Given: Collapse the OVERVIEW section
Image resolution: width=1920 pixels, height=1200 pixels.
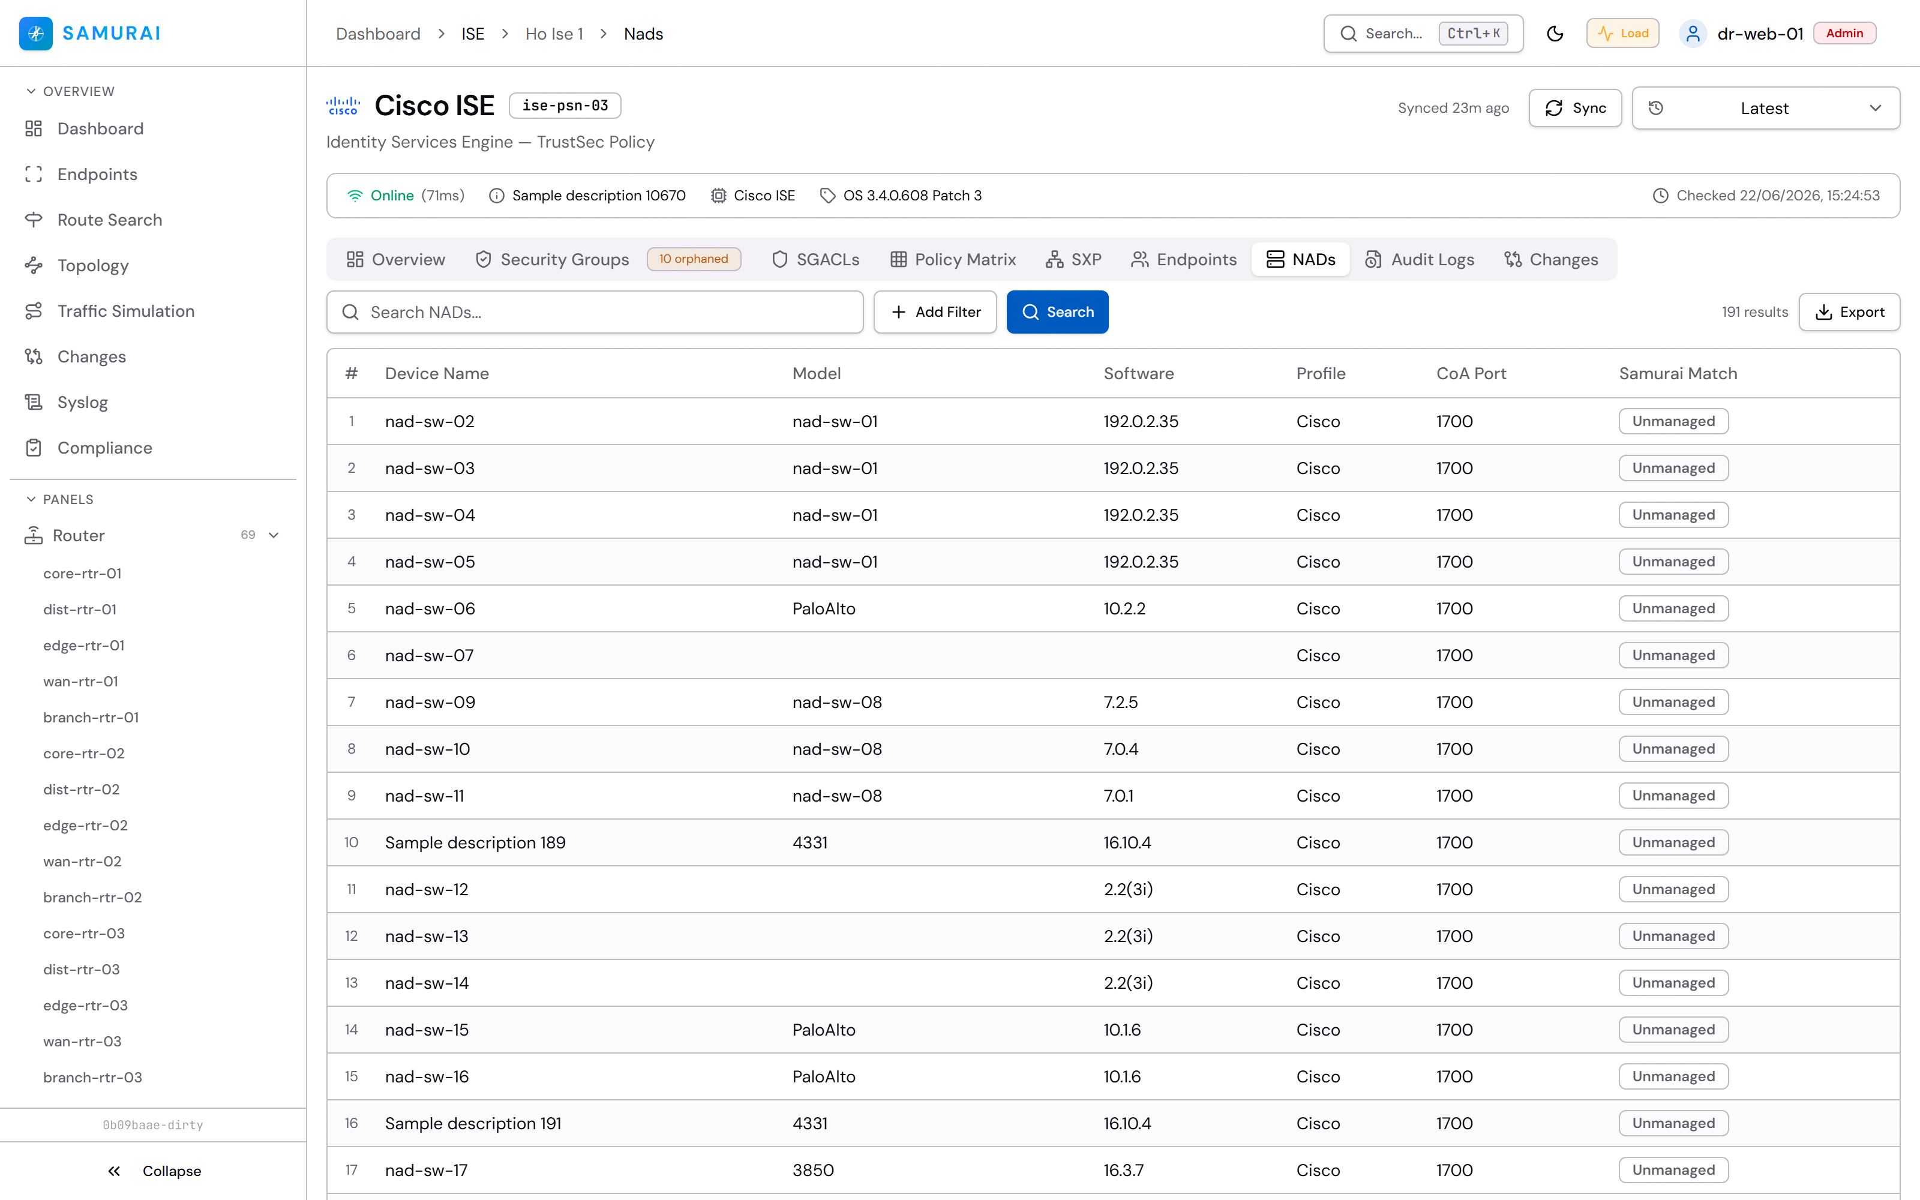Looking at the screenshot, I should (x=31, y=91).
